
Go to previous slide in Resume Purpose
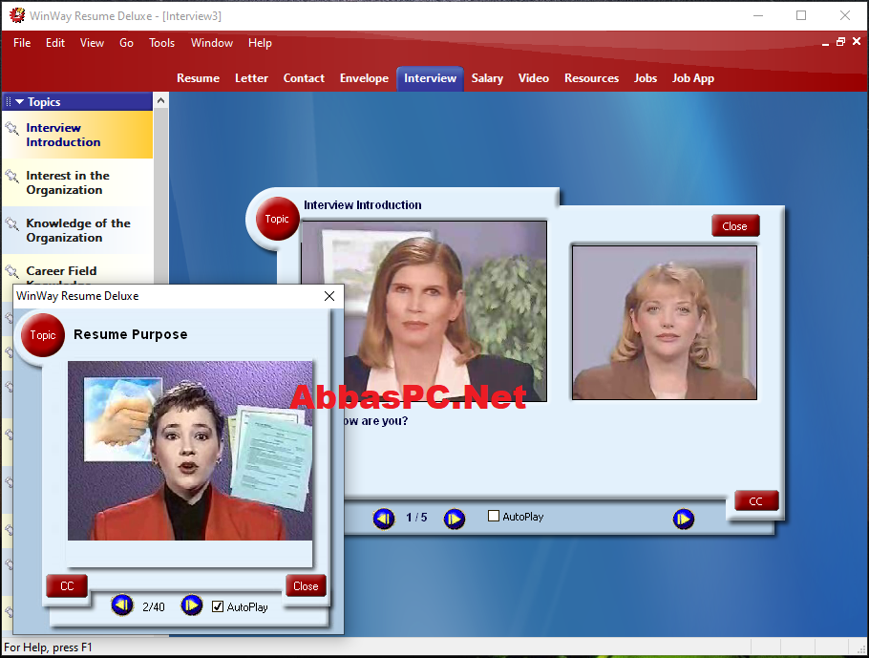click(x=122, y=605)
